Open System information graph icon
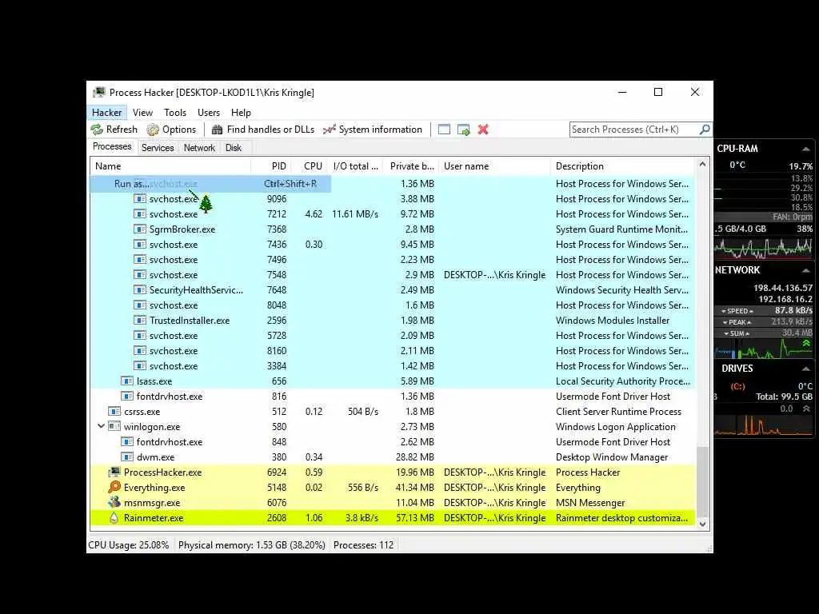Image resolution: width=819 pixels, height=614 pixels. coord(329,130)
